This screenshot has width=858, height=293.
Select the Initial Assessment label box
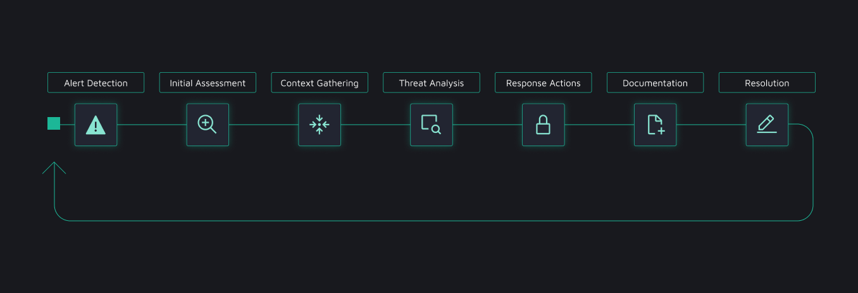point(208,83)
